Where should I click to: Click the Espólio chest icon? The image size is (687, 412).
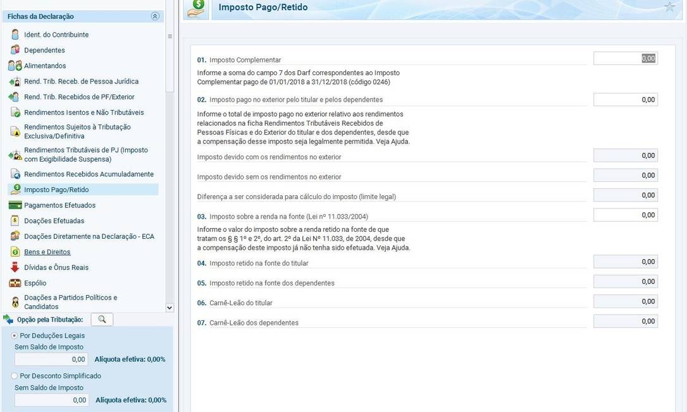15,283
